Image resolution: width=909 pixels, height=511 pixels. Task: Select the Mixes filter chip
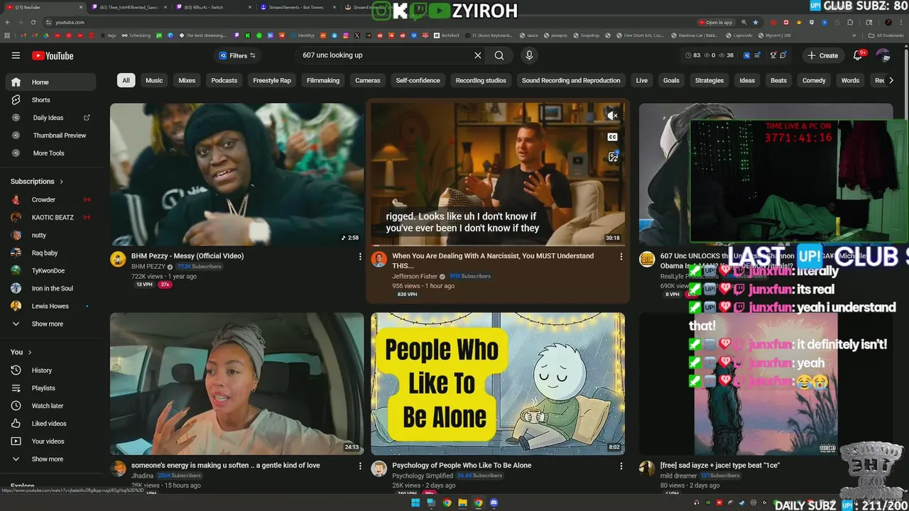pyautogui.click(x=187, y=80)
